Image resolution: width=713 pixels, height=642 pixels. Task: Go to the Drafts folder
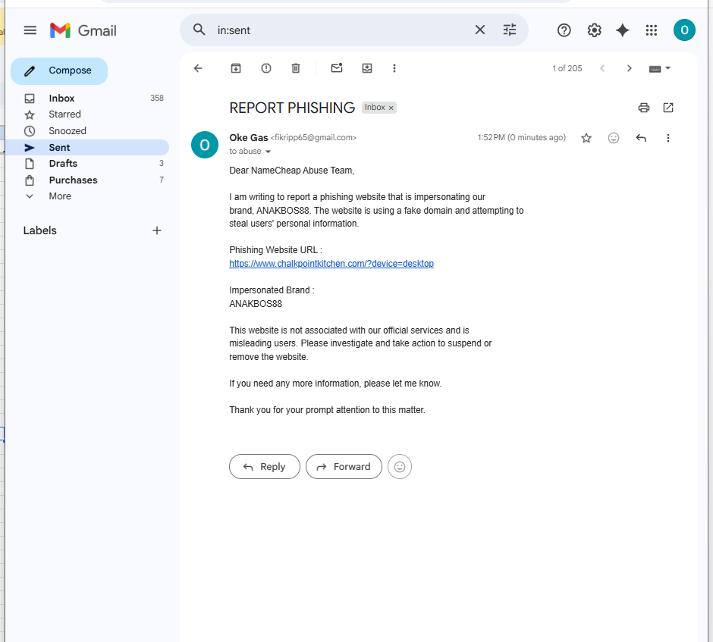(63, 163)
